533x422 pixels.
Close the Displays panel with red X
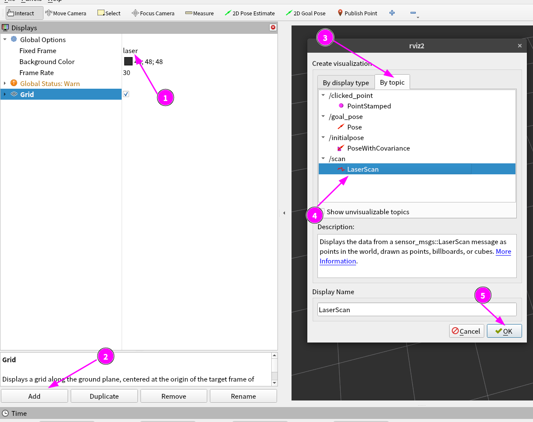[x=273, y=28]
